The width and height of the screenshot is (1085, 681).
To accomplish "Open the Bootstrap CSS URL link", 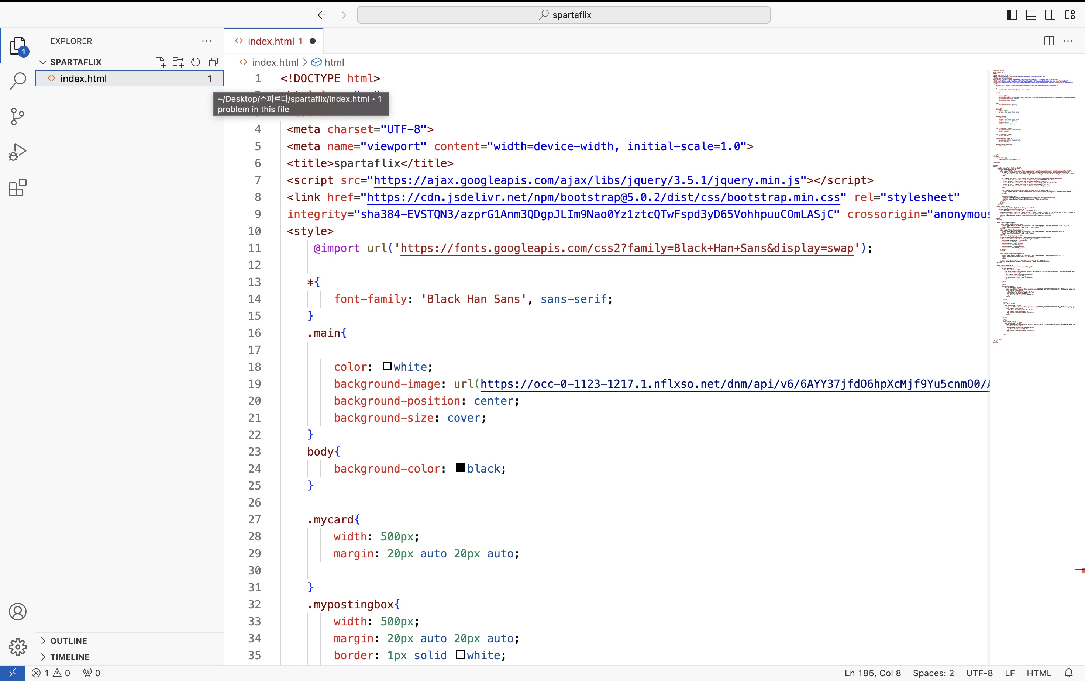I will 603,197.
